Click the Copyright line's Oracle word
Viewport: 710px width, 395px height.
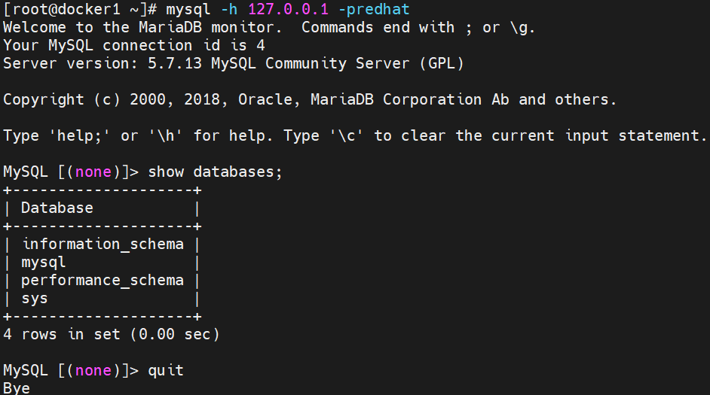click(x=265, y=99)
